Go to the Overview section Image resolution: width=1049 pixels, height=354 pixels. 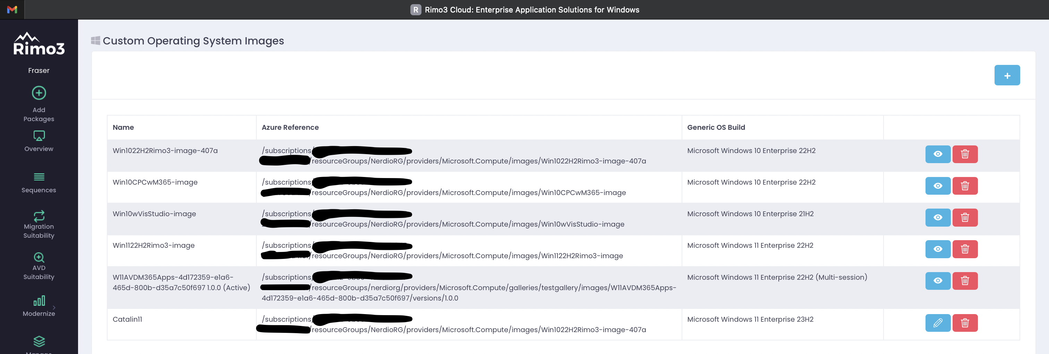[39, 141]
